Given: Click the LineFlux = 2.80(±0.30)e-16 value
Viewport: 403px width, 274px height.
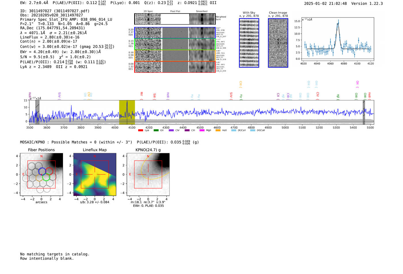Looking at the screenshot, I should [x=50, y=37].
